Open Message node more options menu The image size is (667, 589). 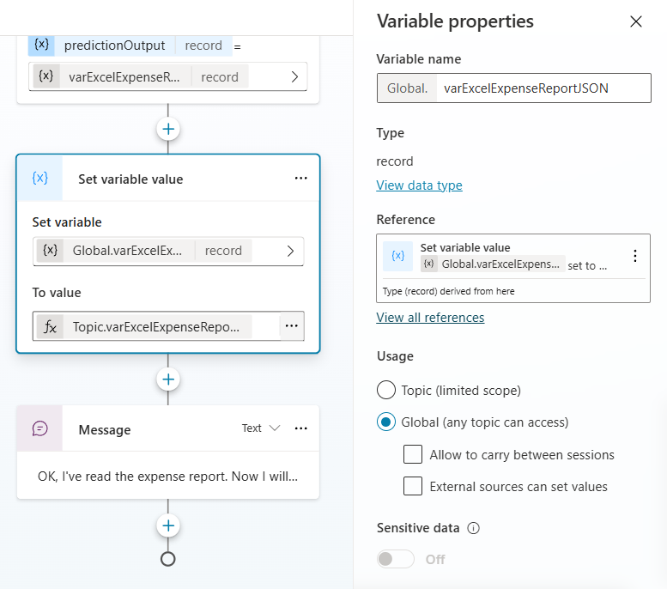click(x=300, y=428)
